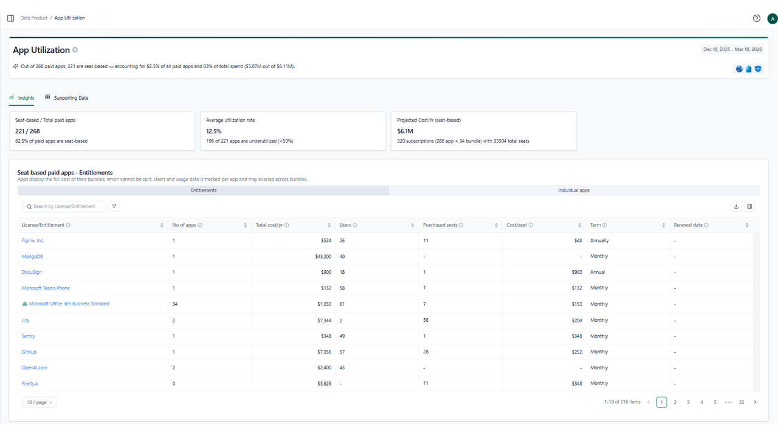Click the Search by License/Entitlement field
The width and height of the screenshot is (778, 438).
64,206
